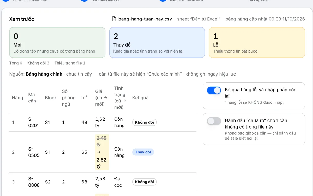Click "Còn hàng" status in row S-0505
The width and height of the screenshot is (313, 196).
pyautogui.click(x=119, y=152)
